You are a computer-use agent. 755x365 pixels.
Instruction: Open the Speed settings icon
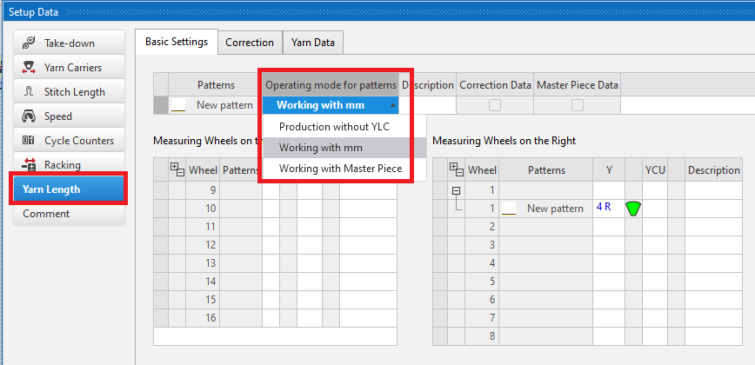click(x=29, y=116)
